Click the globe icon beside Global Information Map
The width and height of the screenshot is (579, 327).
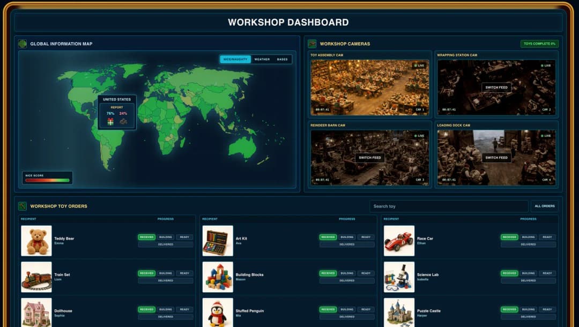point(23,44)
